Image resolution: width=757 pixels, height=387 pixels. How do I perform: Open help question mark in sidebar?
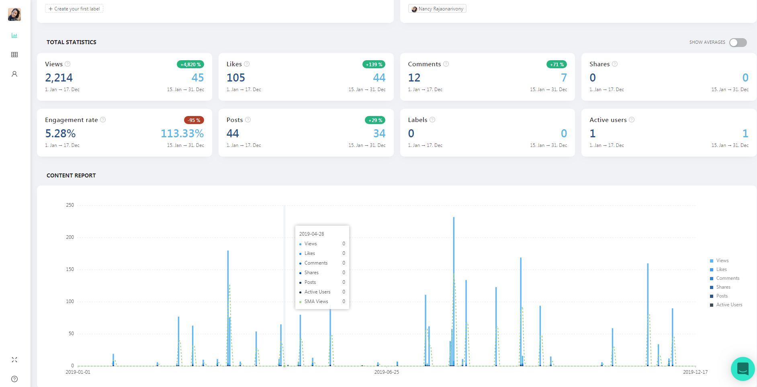[x=14, y=379]
